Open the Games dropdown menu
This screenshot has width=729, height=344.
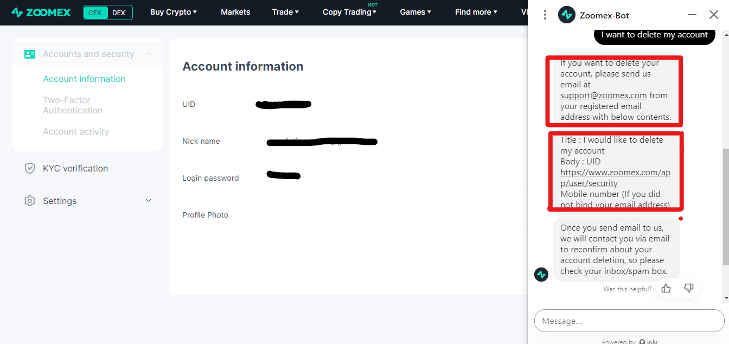tap(415, 12)
